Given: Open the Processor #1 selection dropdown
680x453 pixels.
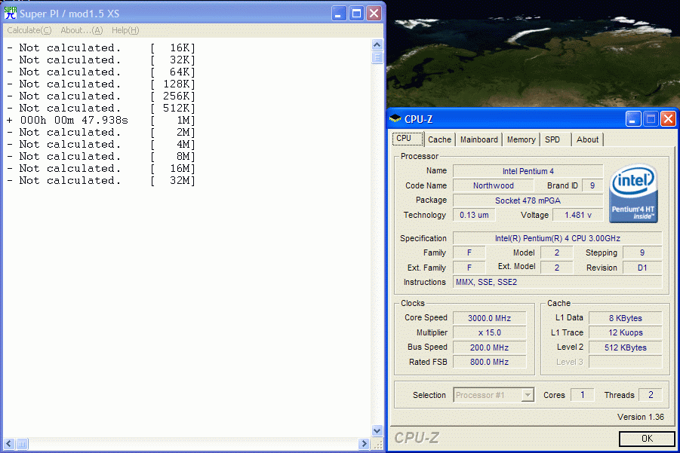Looking at the screenshot, I should [494, 395].
